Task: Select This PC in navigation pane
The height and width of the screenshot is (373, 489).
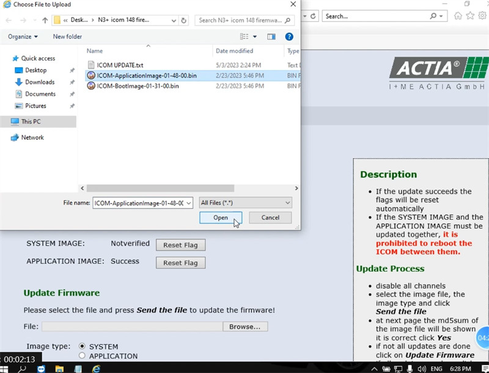Action: [38, 121]
